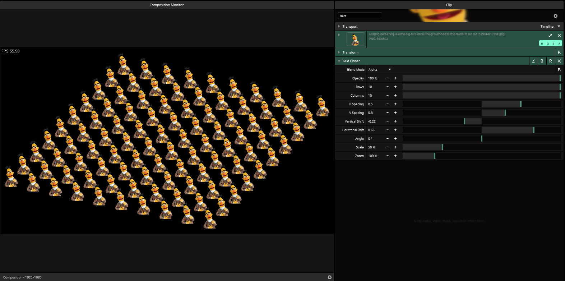This screenshot has width=565, height=281.
Task: Collapse the Grid Cloner section
Action: coord(339,61)
